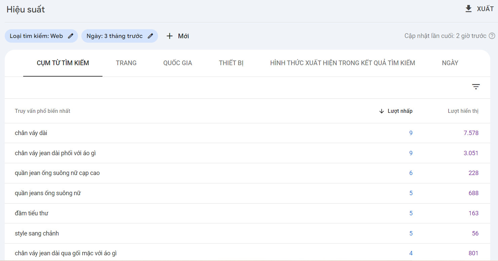Viewport: 498px width, 261px height.
Task: Click impressions value 56
Action: tap(475, 233)
